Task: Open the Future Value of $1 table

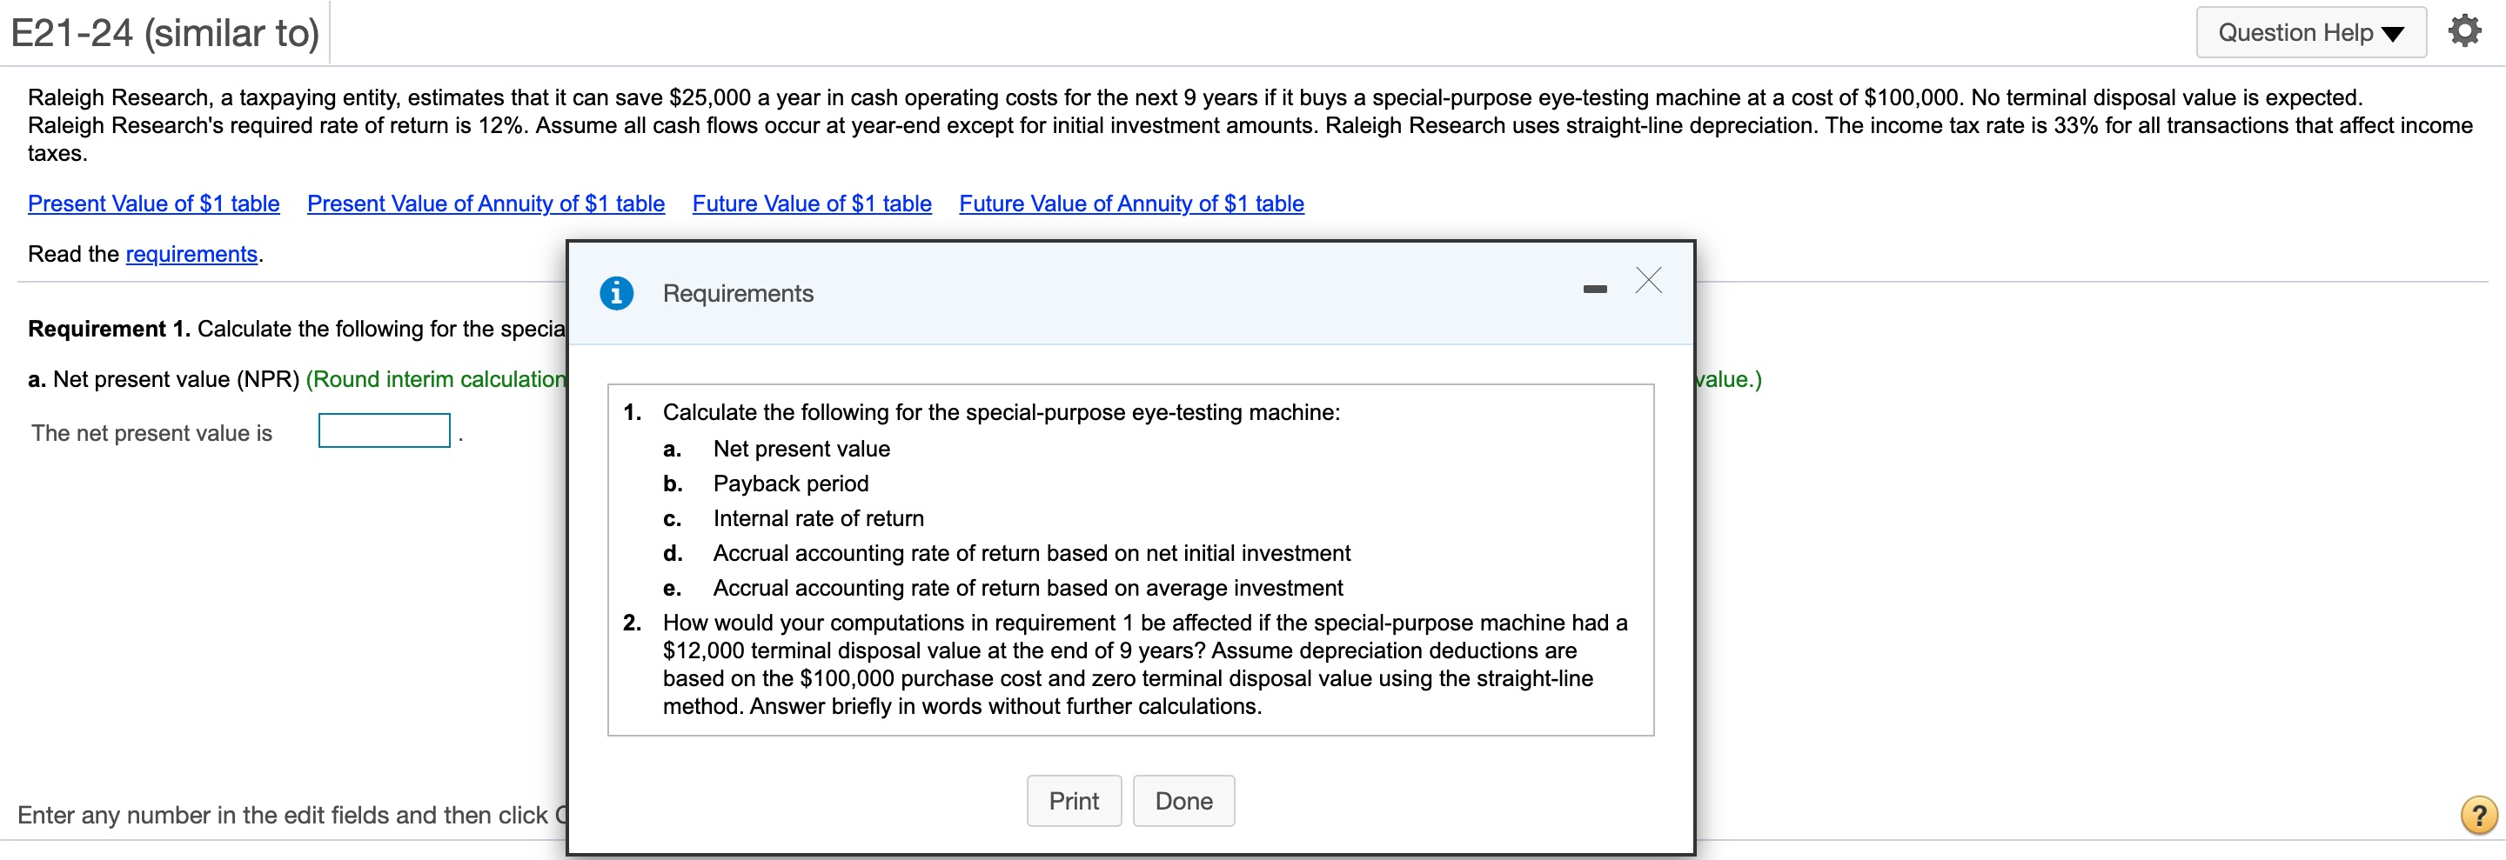Action: click(x=811, y=203)
